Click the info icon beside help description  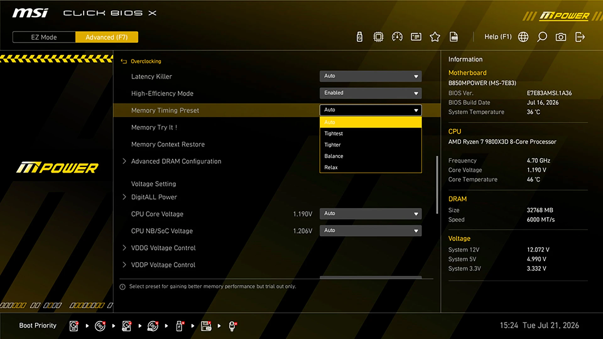point(122,287)
